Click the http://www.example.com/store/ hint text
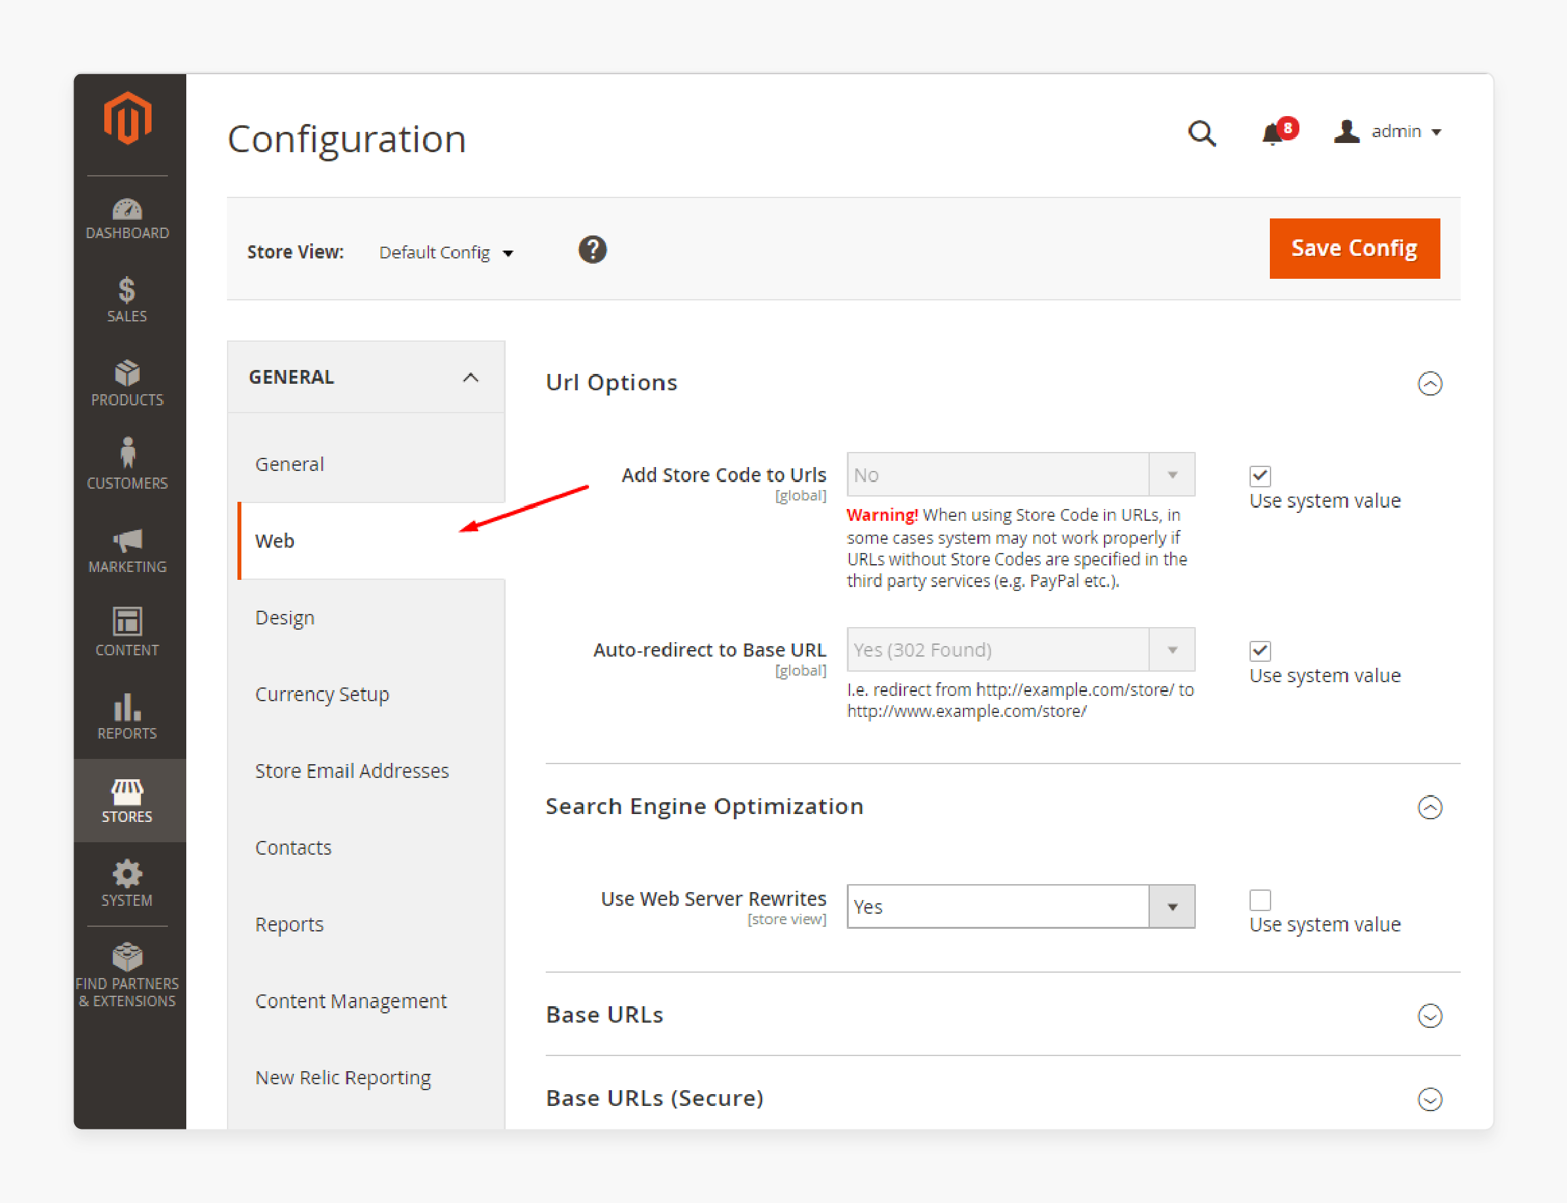 [966, 711]
